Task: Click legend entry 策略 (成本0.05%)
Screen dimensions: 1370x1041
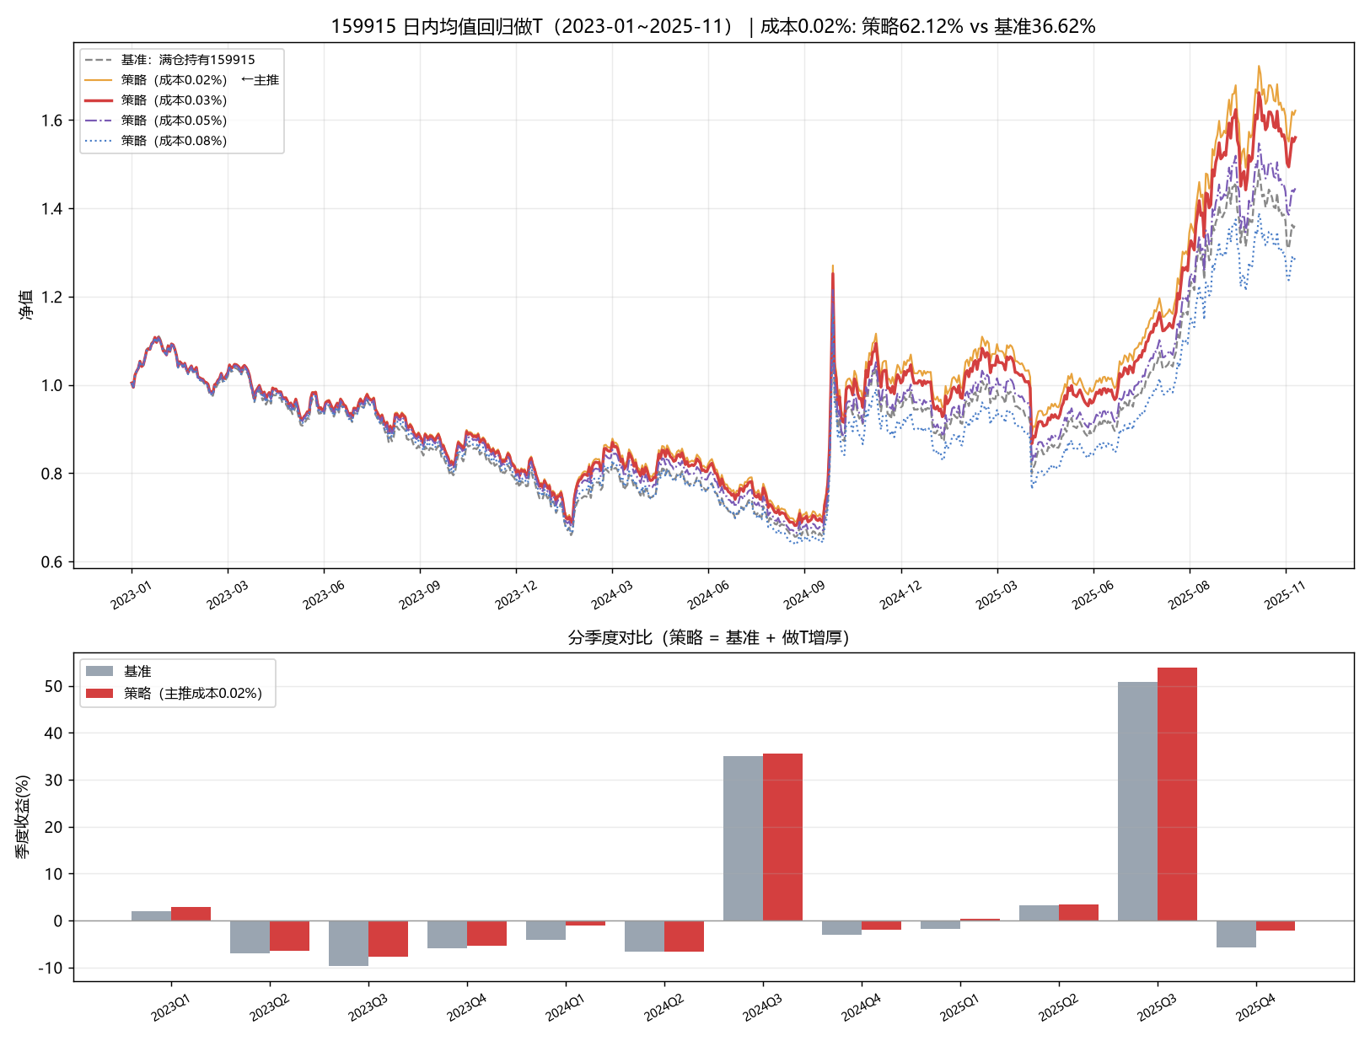Action: tap(157, 121)
